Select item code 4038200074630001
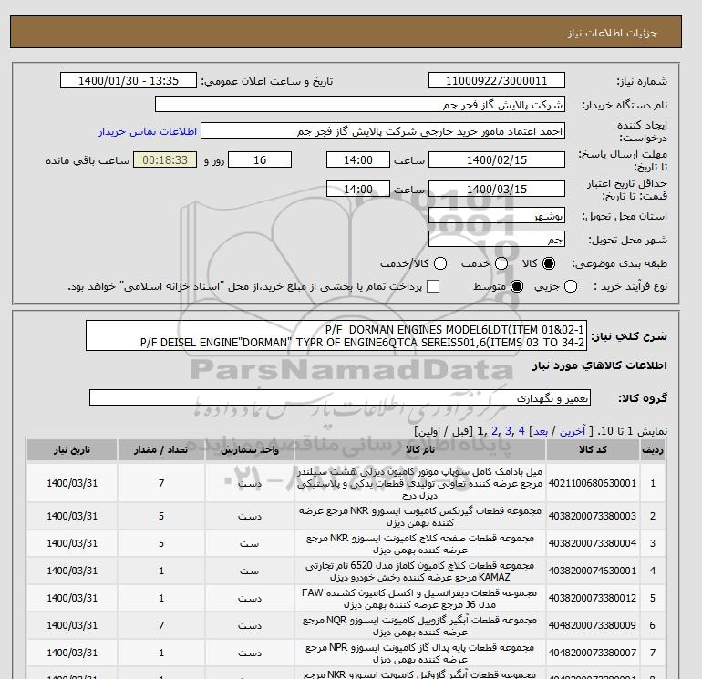The width and height of the screenshot is (702, 679). pos(593,571)
